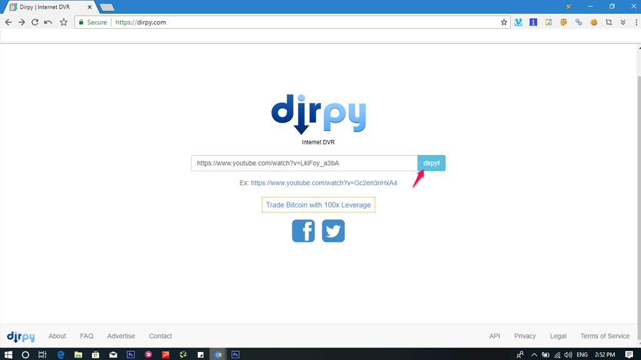
Task: Open the Contact footer link
Action: coord(160,336)
